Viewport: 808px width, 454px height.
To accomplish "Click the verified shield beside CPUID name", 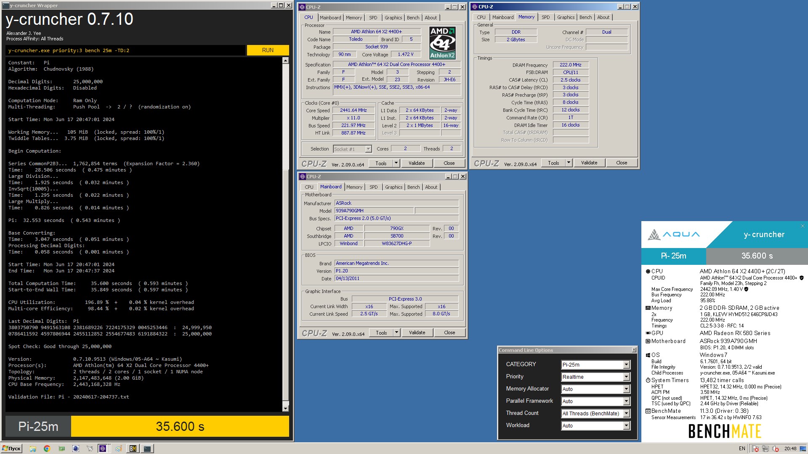I will [x=801, y=278].
